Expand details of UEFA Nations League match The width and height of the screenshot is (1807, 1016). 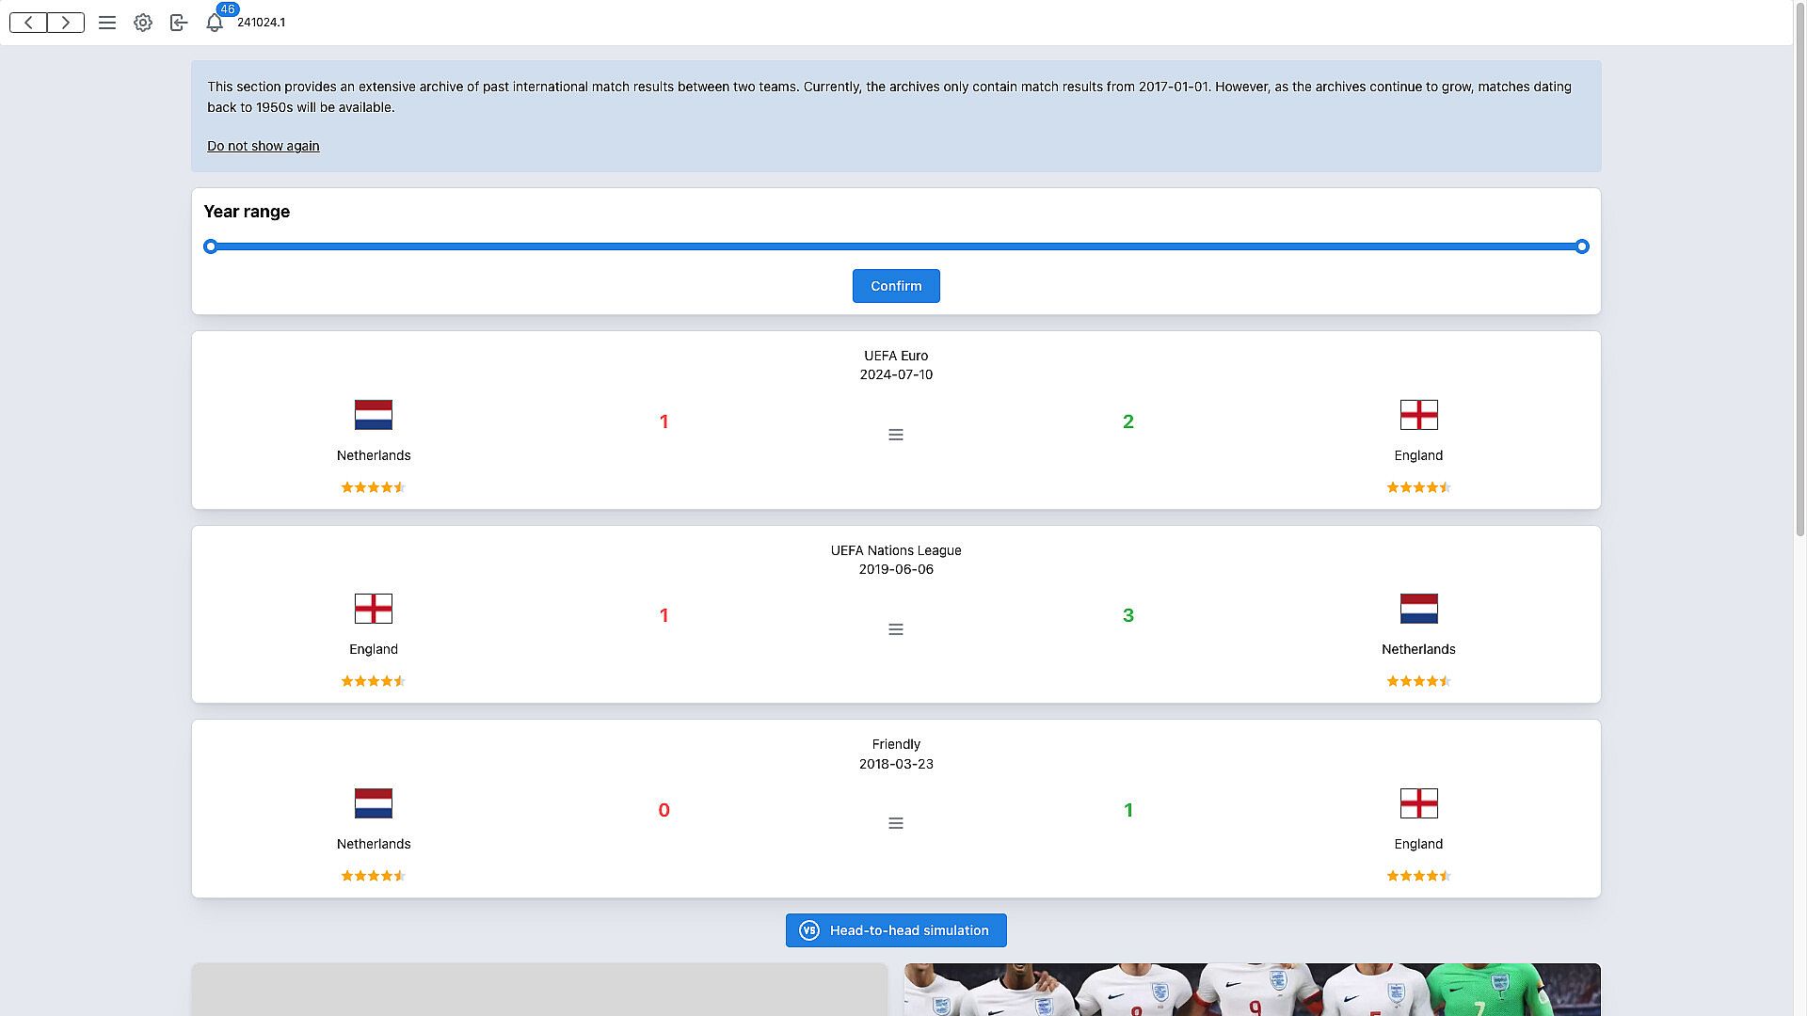[896, 629]
